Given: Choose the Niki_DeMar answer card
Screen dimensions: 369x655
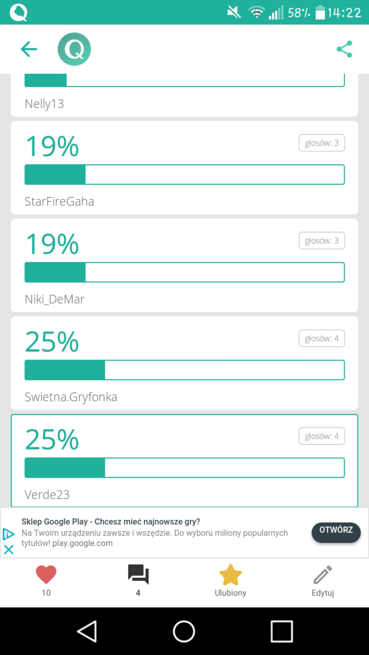Looking at the screenshot, I should coord(184,265).
